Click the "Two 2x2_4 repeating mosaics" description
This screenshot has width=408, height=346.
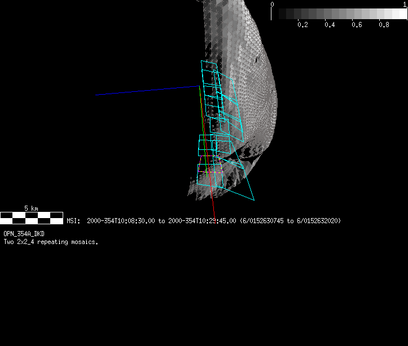click(51, 242)
